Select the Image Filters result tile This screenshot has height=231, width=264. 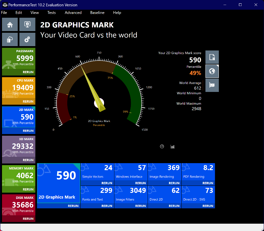tap(131, 195)
